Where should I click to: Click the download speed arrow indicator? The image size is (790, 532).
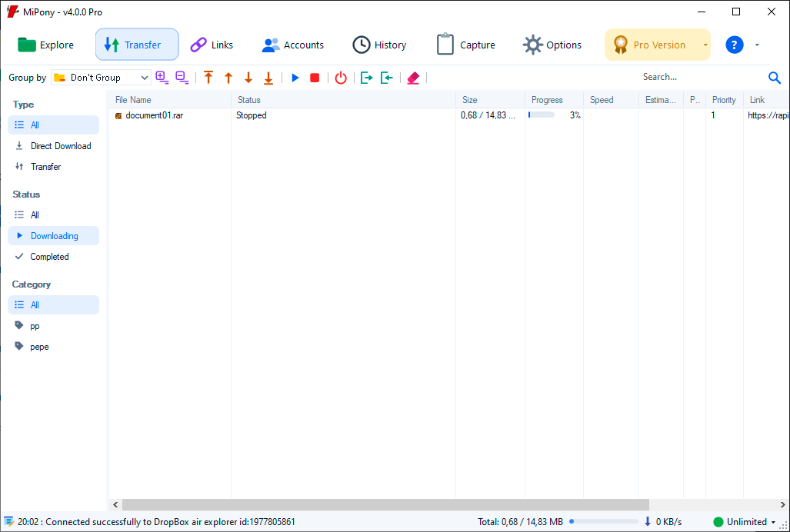(648, 521)
